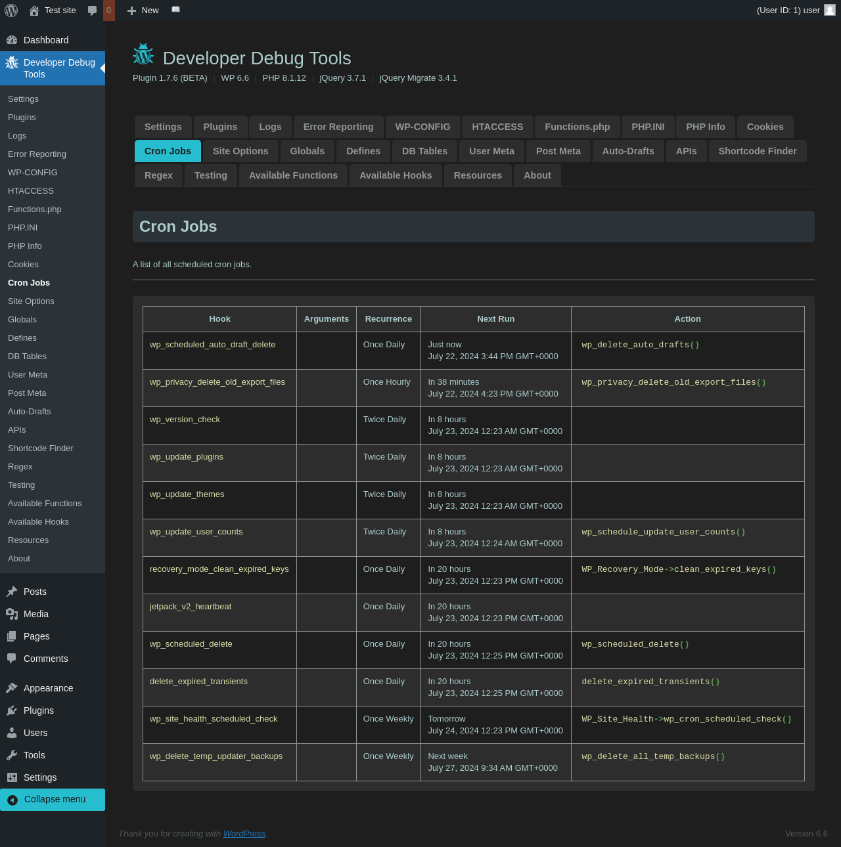
Task: Click the Dashboard gauge icon in sidebar
Action: (x=12, y=40)
